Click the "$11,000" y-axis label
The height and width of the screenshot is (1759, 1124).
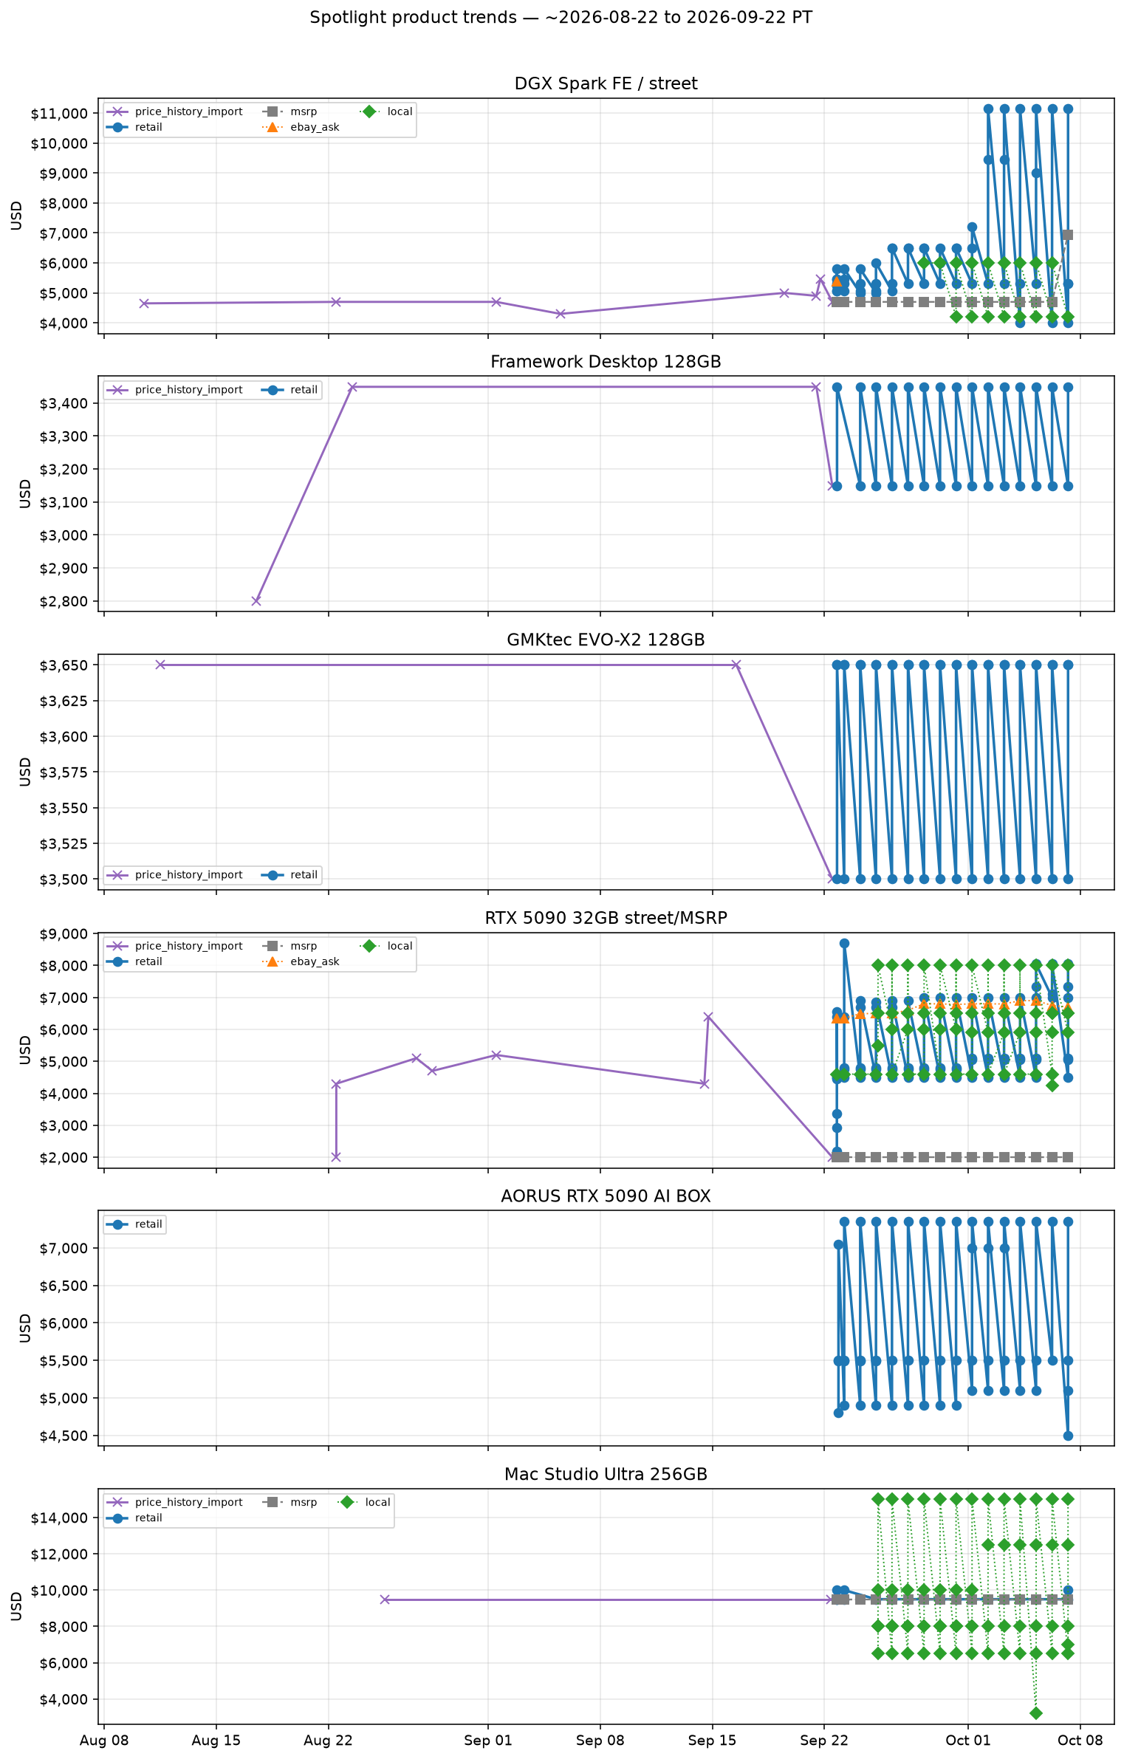(x=59, y=114)
